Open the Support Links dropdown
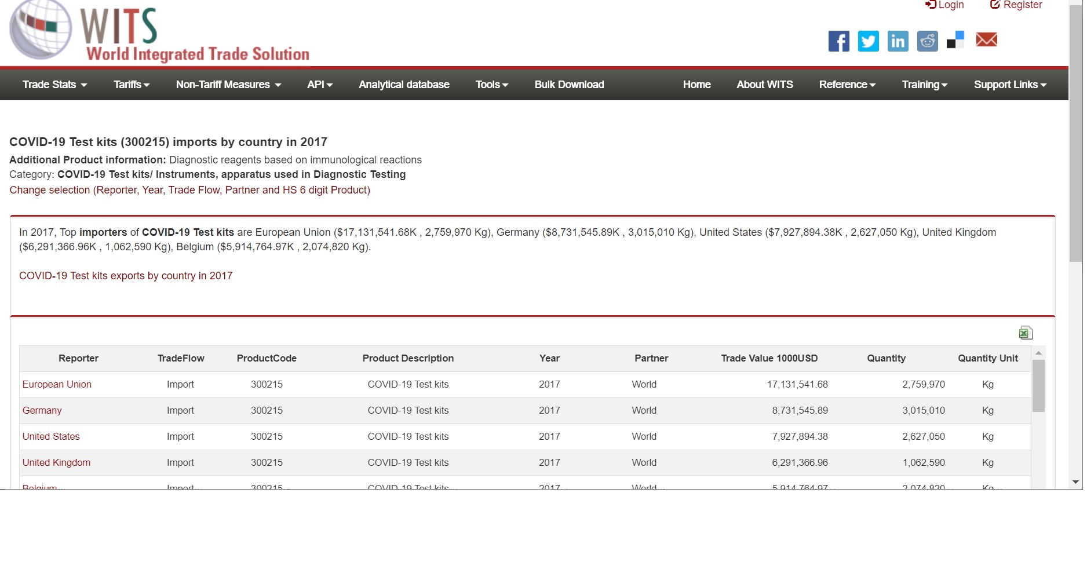Image resolution: width=1087 pixels, height=573 pixels. coord(1010,85)
